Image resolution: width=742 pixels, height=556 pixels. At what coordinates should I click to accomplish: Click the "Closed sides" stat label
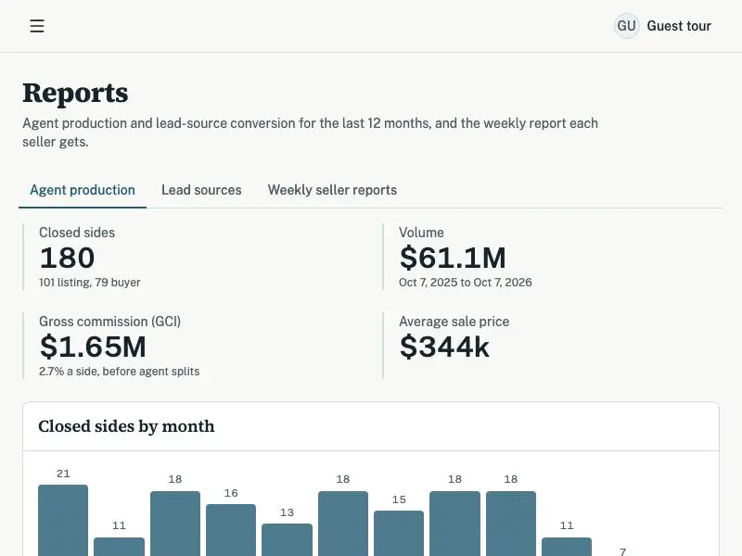tap(77, 233)
